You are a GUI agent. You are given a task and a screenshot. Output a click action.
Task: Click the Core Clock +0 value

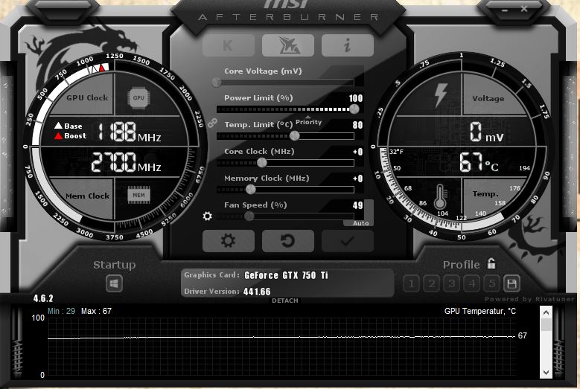pyautogui.click(x=357, y=152)
